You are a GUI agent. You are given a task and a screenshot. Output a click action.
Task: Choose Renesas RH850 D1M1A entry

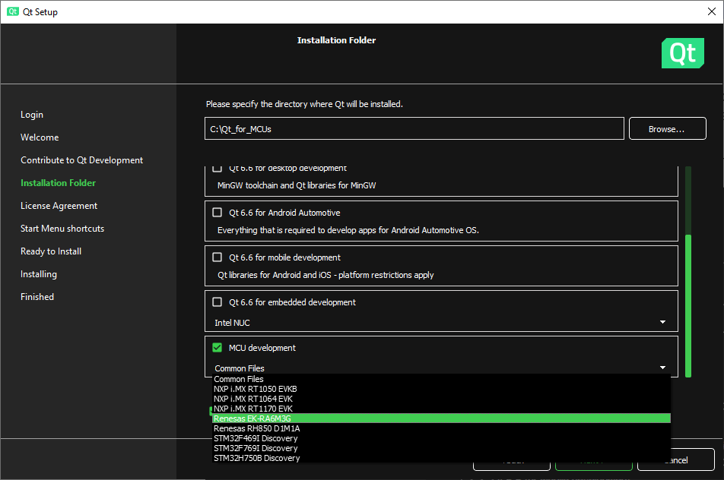(x=256, y=428)
